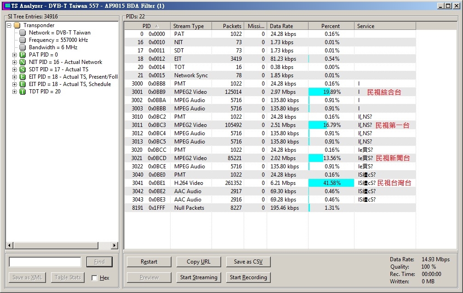
Task: Select PID 3021 MPEG2 Video row
Action: click(270, 158)
